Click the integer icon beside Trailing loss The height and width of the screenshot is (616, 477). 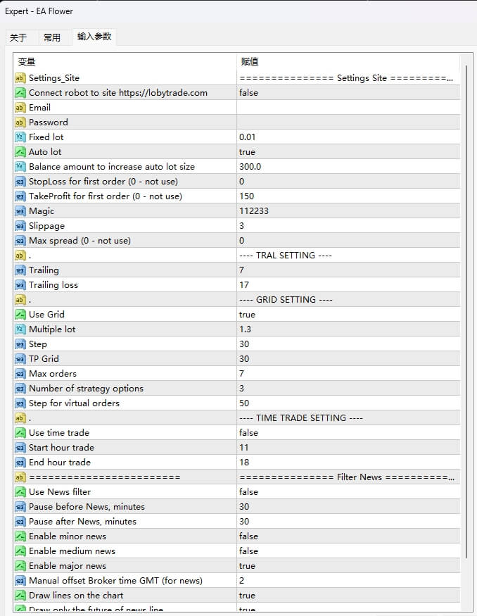coord(20,285)
